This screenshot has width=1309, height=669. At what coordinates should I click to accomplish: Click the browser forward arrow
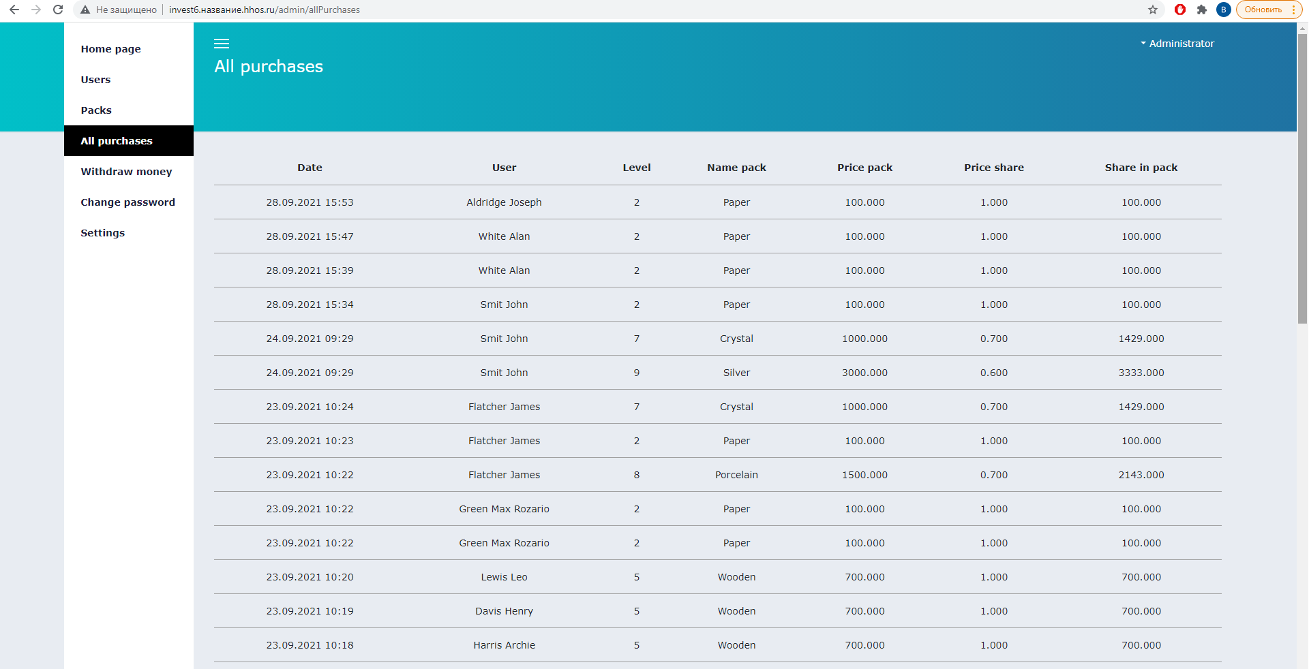click(x=36, y=10)
